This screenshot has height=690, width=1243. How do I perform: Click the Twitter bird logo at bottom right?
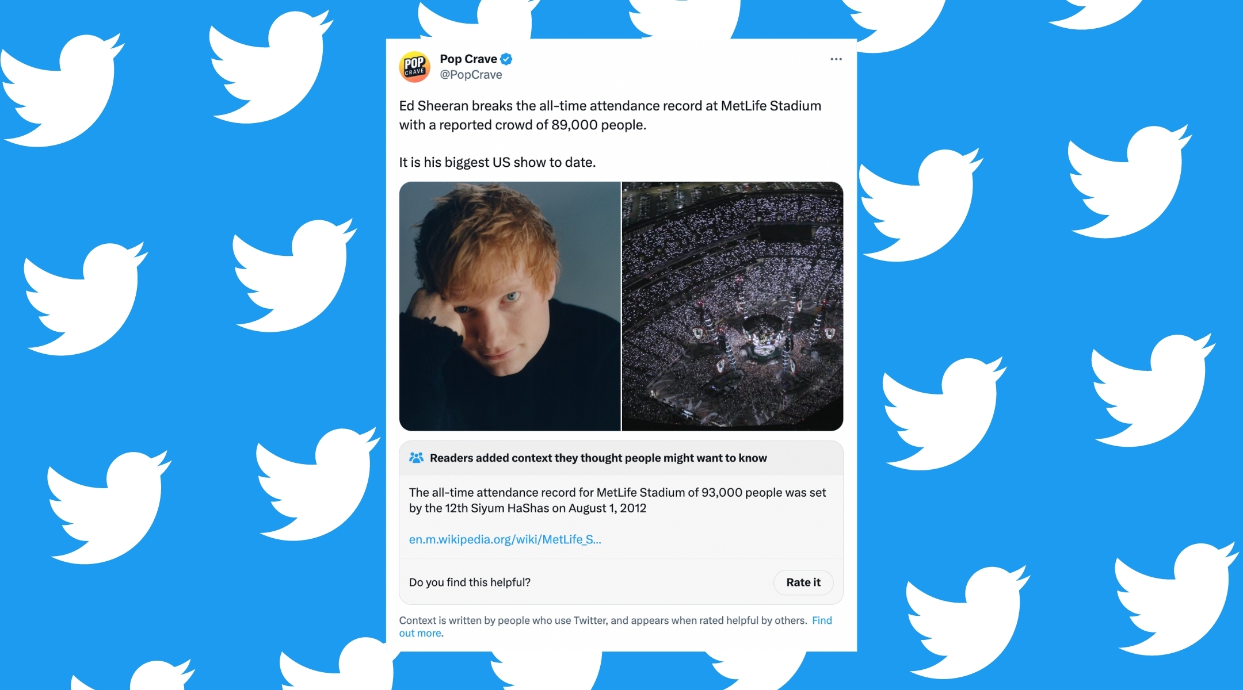pyautogui.click(x=1176, y=598)
